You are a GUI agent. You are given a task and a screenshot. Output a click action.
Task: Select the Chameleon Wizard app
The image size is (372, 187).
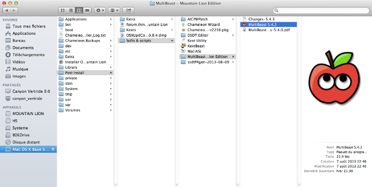click(207, 25)
